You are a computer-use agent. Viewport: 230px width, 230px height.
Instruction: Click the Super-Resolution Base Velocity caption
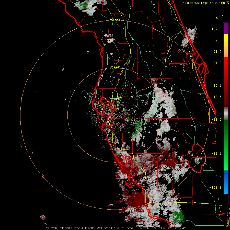point(116,228)
